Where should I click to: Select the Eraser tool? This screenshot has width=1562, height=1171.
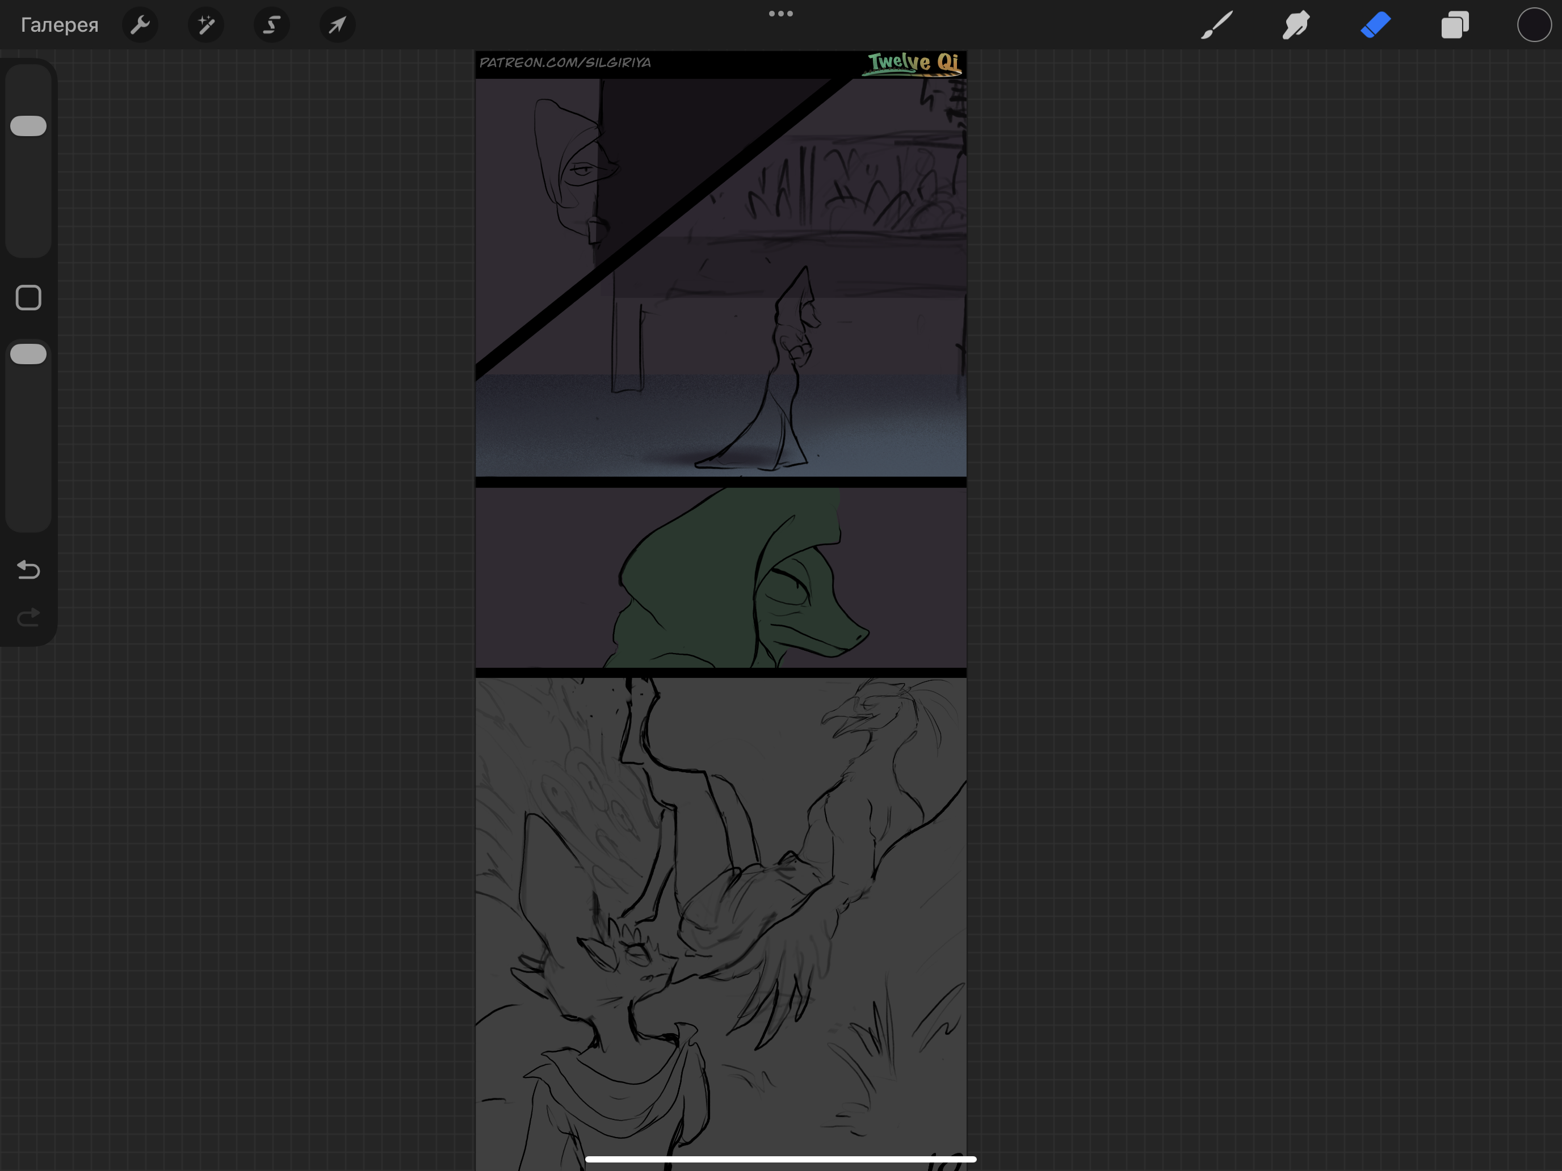(1376, 26)
